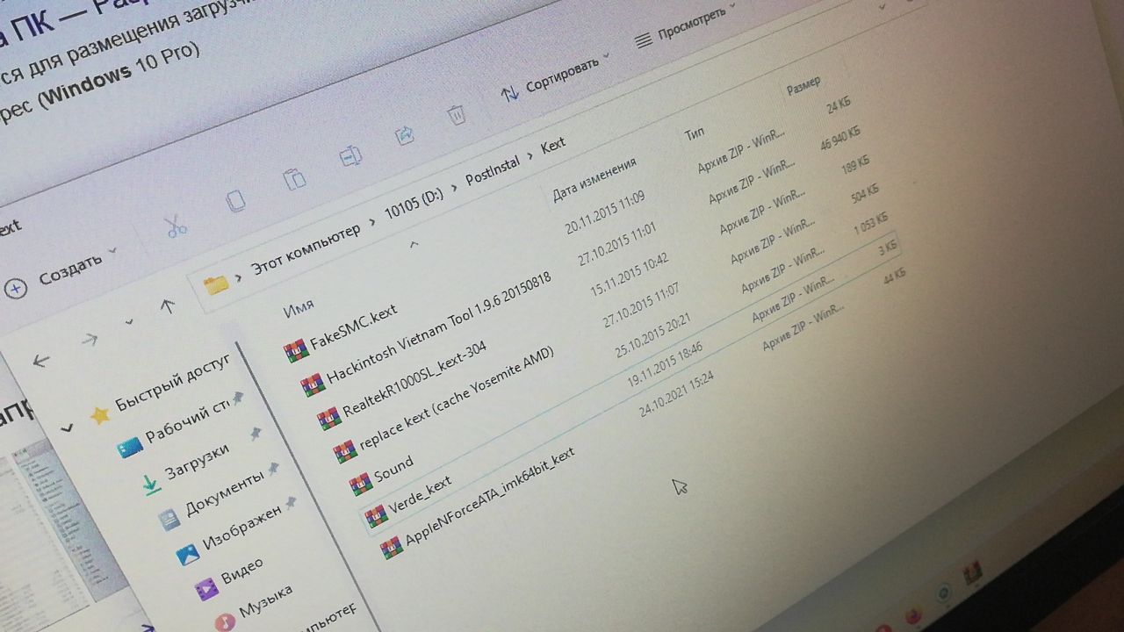Viewport: 1124px width, 632px height.
Task: Click the orange browser icon on taskbar
Action: pos(912,614)
